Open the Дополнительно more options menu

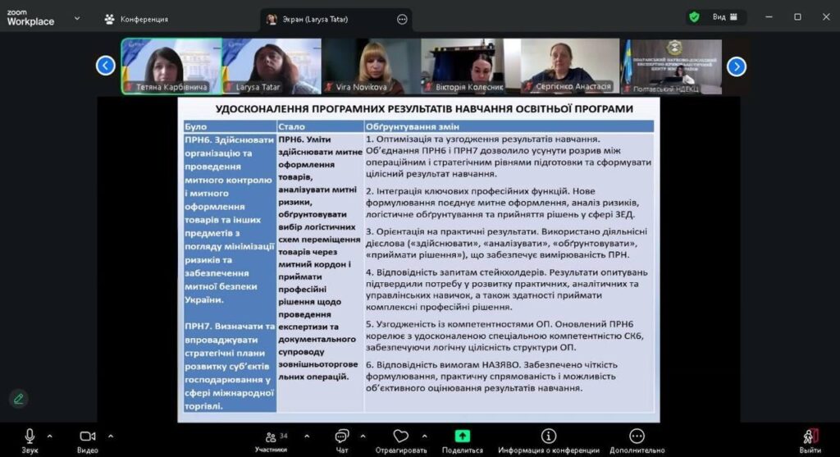tap(637, 436)
